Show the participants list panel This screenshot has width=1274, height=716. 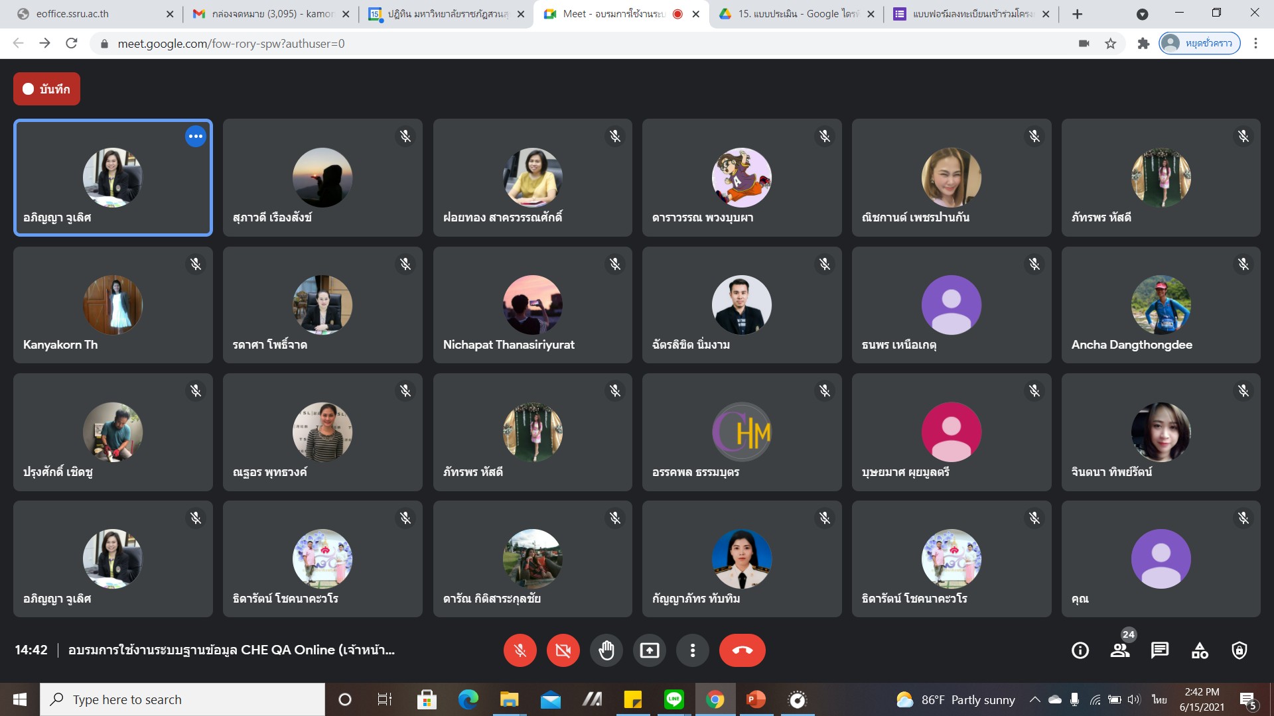tap(1119, 650)
